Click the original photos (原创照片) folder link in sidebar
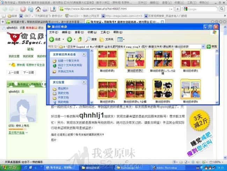227x171 pixels. point(63,88)
